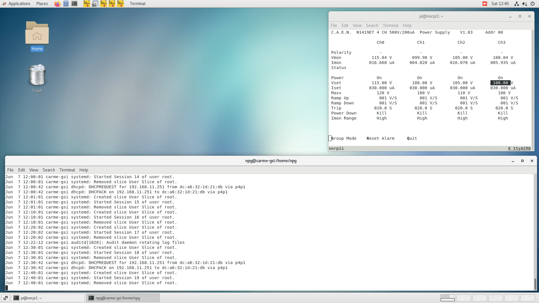Launch Firefox from the top panel
Viewport: 539px width, 303px height.
[x=57, y=4]
